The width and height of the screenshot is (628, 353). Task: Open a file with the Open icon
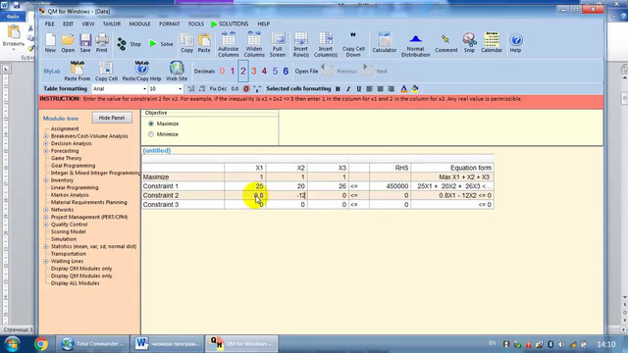pyautogui.click(x=68, y=43)
